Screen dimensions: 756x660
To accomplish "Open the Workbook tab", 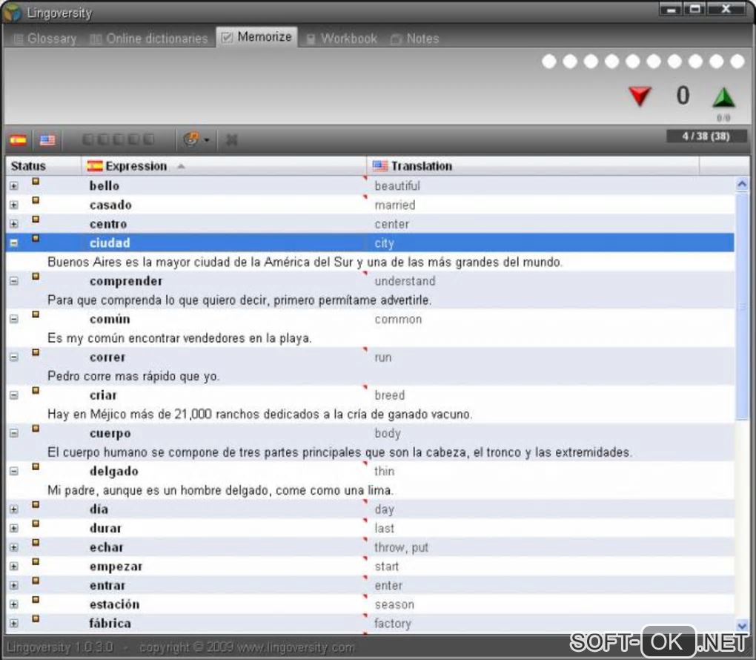I will point(342,39).
